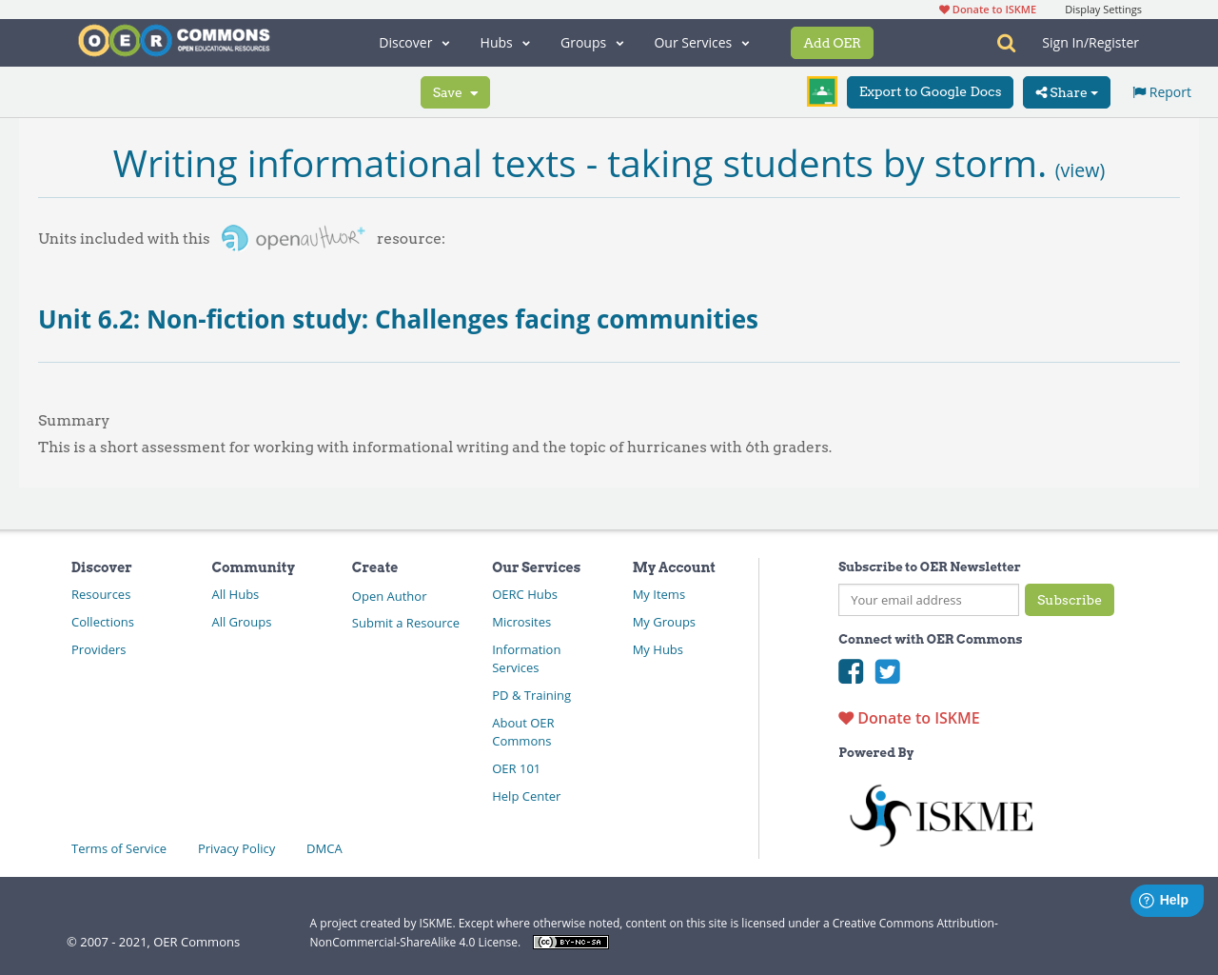Open the Creative Commons license details
Image resolution: width=1218 pixels, height=975 pixels.
570,941
